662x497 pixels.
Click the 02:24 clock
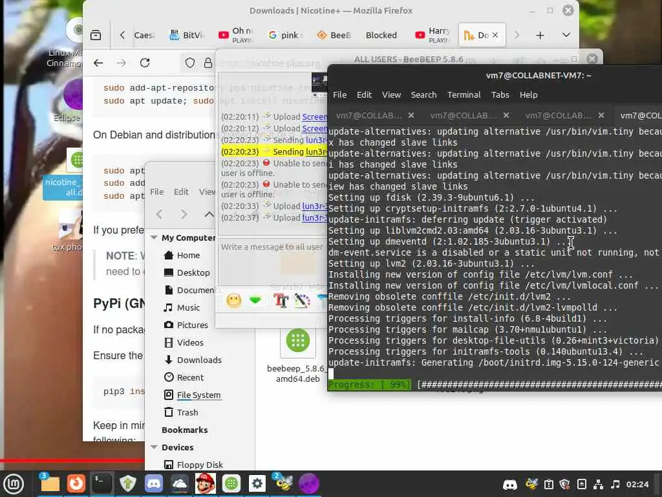point(637,484)
